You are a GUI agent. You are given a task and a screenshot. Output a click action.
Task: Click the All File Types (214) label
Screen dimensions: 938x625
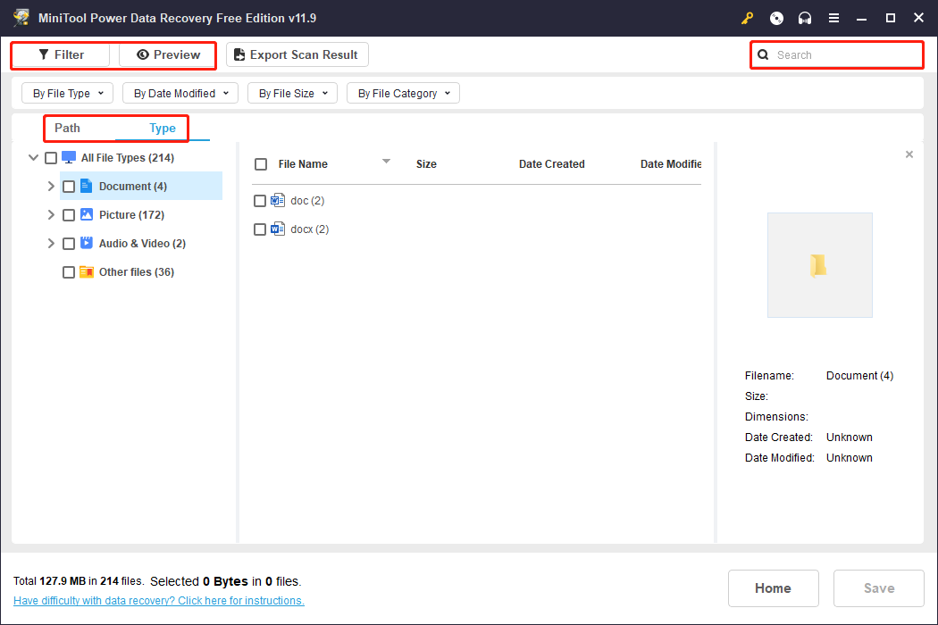[128, 158]
